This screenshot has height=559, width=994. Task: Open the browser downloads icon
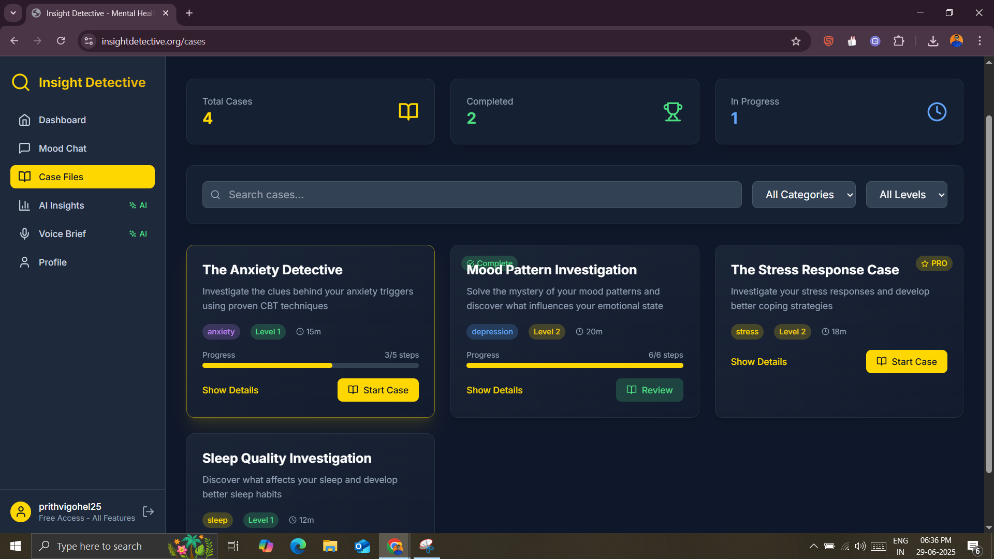click(x=933, y=41)
